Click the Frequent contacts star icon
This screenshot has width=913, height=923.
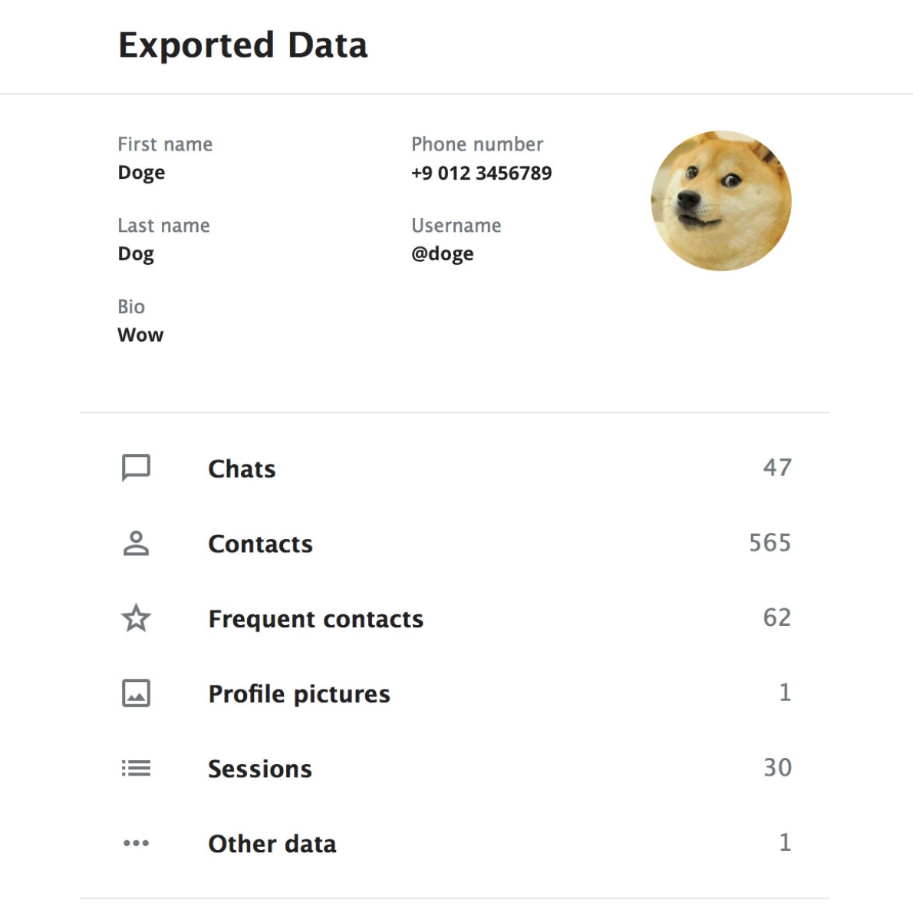click(136, 618)
